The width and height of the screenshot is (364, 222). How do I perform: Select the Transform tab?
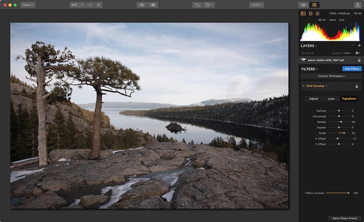pos(349,99)
